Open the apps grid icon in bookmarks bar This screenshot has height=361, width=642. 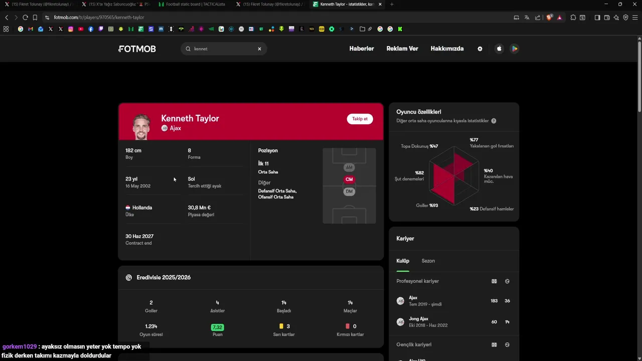click(x=6, y=29)
